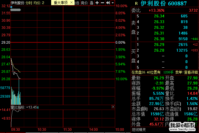Click the 查看详细 link
The width and height of the screenshot is (199, 133).
191,72
